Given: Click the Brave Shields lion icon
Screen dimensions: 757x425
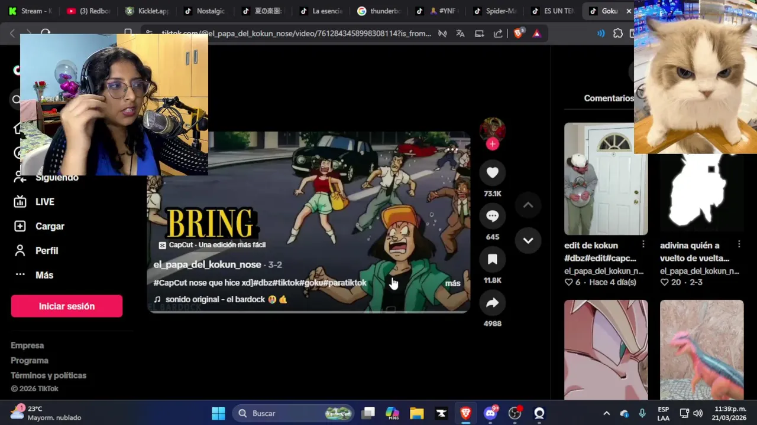Looking at the screenshot, I should coord(518,34).
